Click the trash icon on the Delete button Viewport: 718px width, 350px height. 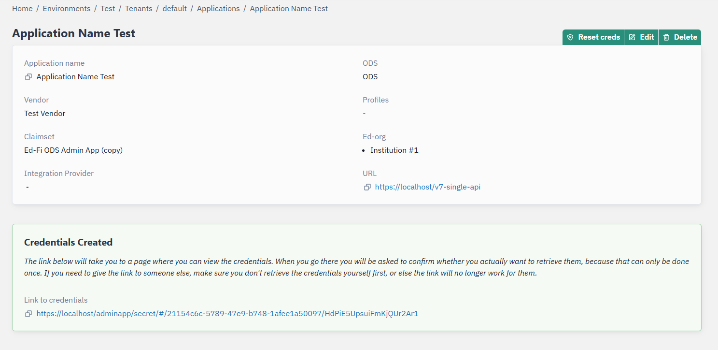[x=667, y=37]
